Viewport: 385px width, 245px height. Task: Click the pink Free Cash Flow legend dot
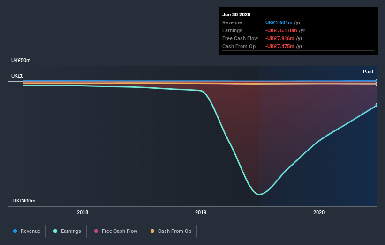tap(96, 231)
